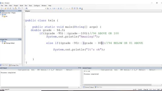Viewport: 162px width, 91px height.
Task: Click the navigate back arrow icon
Action: [x=67, y=8]
